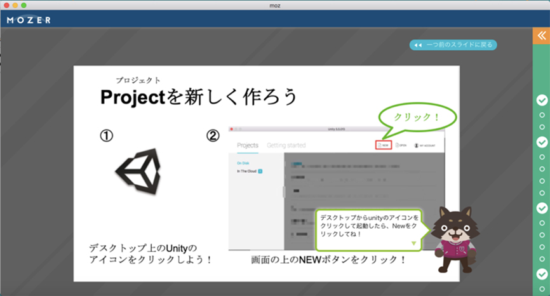Jump to the fourth checked progress marker

click(542, 274)
